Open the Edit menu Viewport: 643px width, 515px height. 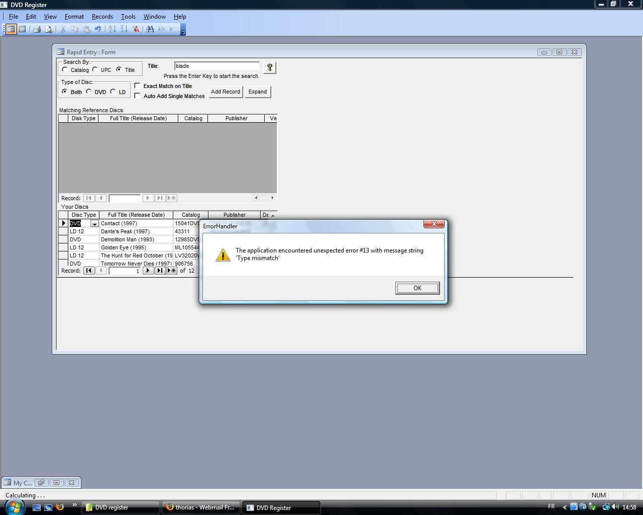[31, 17]
